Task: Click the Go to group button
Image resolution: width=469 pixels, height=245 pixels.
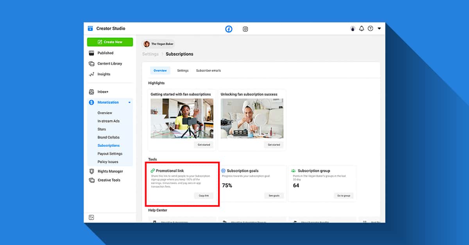Action: coord(344,195)
